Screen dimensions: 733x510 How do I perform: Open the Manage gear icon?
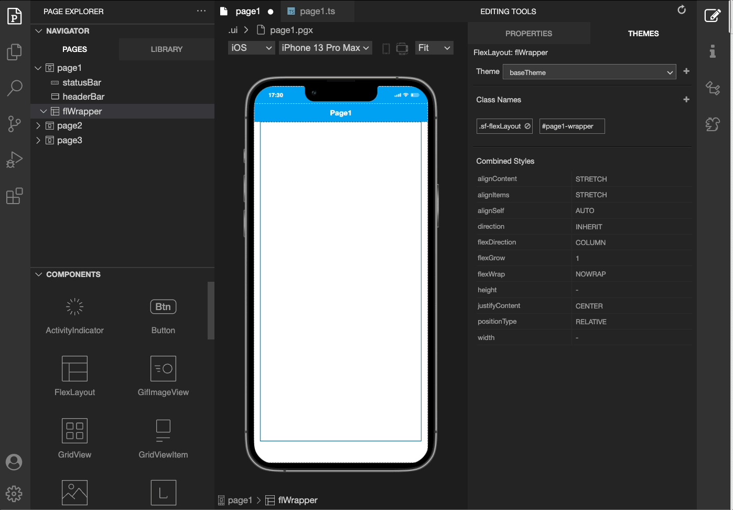click(x=14, y=493)
